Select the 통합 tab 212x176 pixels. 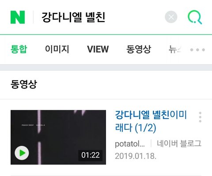pos(19,49)
